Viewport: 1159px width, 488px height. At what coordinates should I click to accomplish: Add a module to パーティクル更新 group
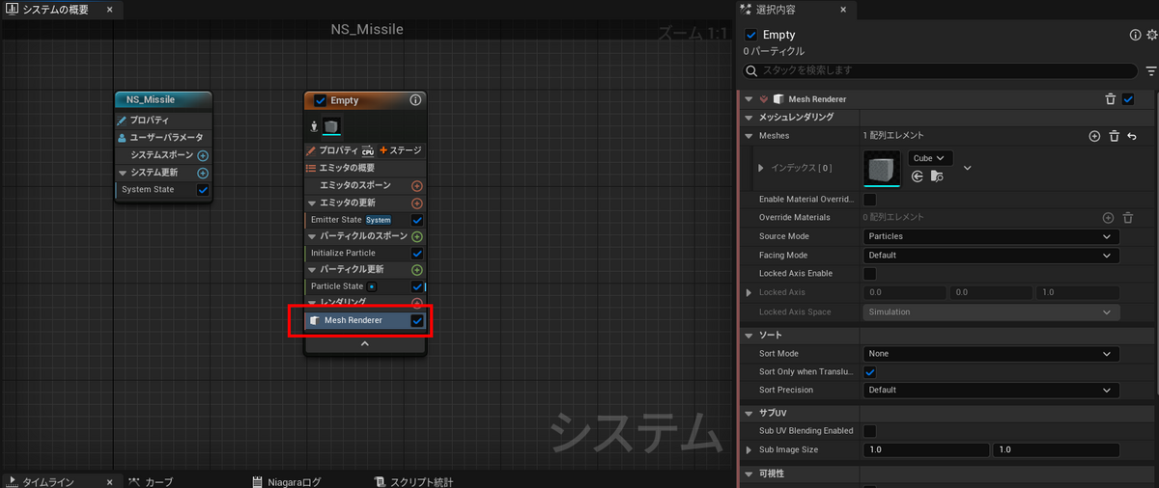coord(417,270)
